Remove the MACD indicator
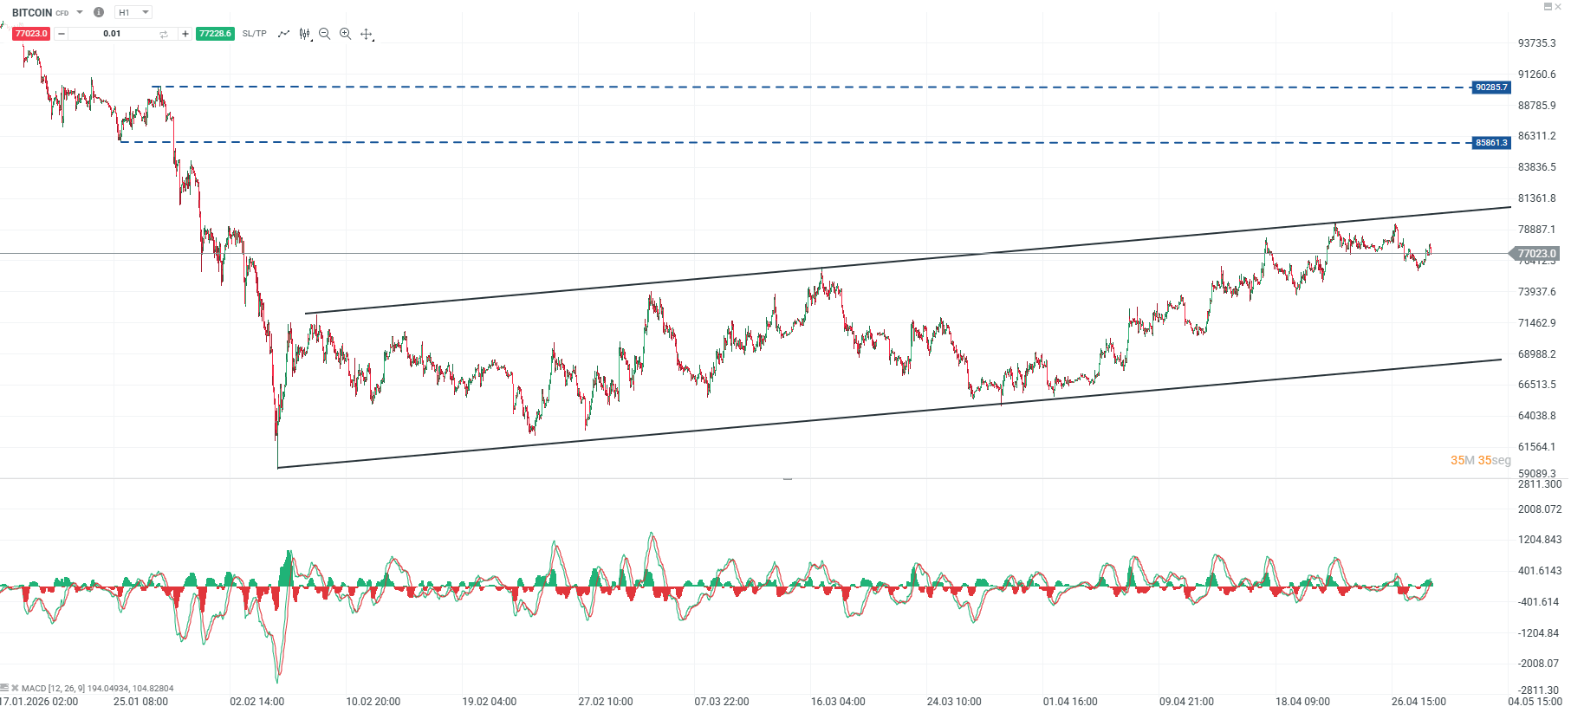This screenshot has width=1571, height=713. [15, 688]
